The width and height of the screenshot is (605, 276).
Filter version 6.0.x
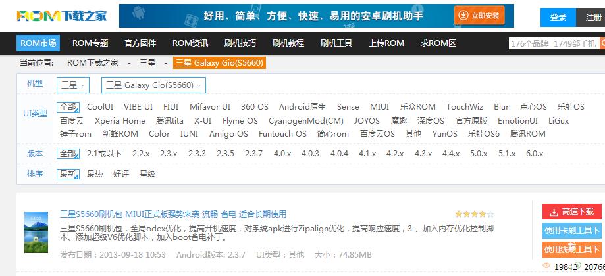coord(535,154)
